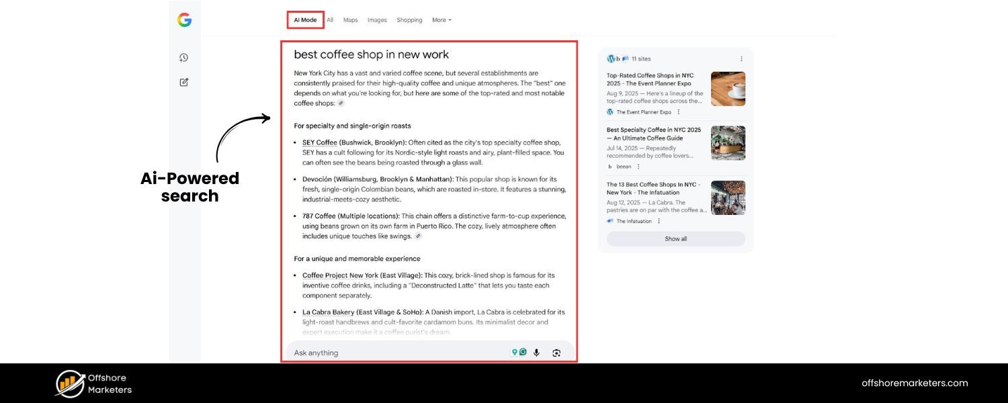Switch to the AI Mode tab
Screen dimensions: 1008x403
click(305, 20)
